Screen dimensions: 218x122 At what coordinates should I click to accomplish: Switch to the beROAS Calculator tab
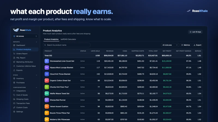[68, 39]
